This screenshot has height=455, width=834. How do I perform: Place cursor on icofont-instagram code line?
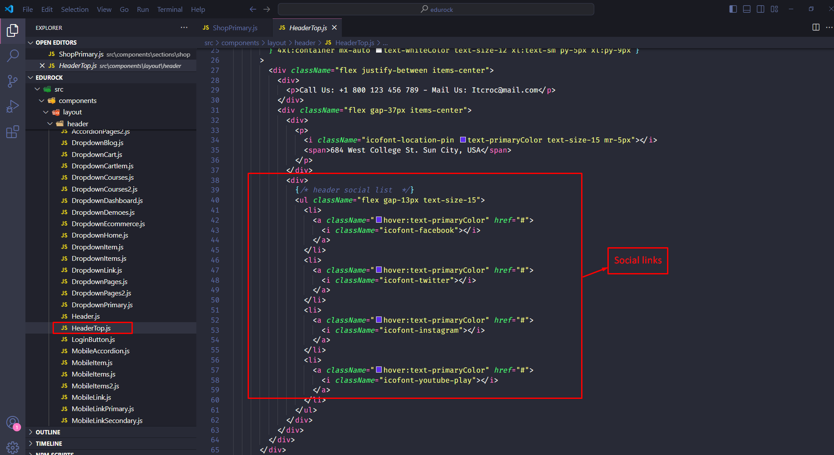pos(403,330)
